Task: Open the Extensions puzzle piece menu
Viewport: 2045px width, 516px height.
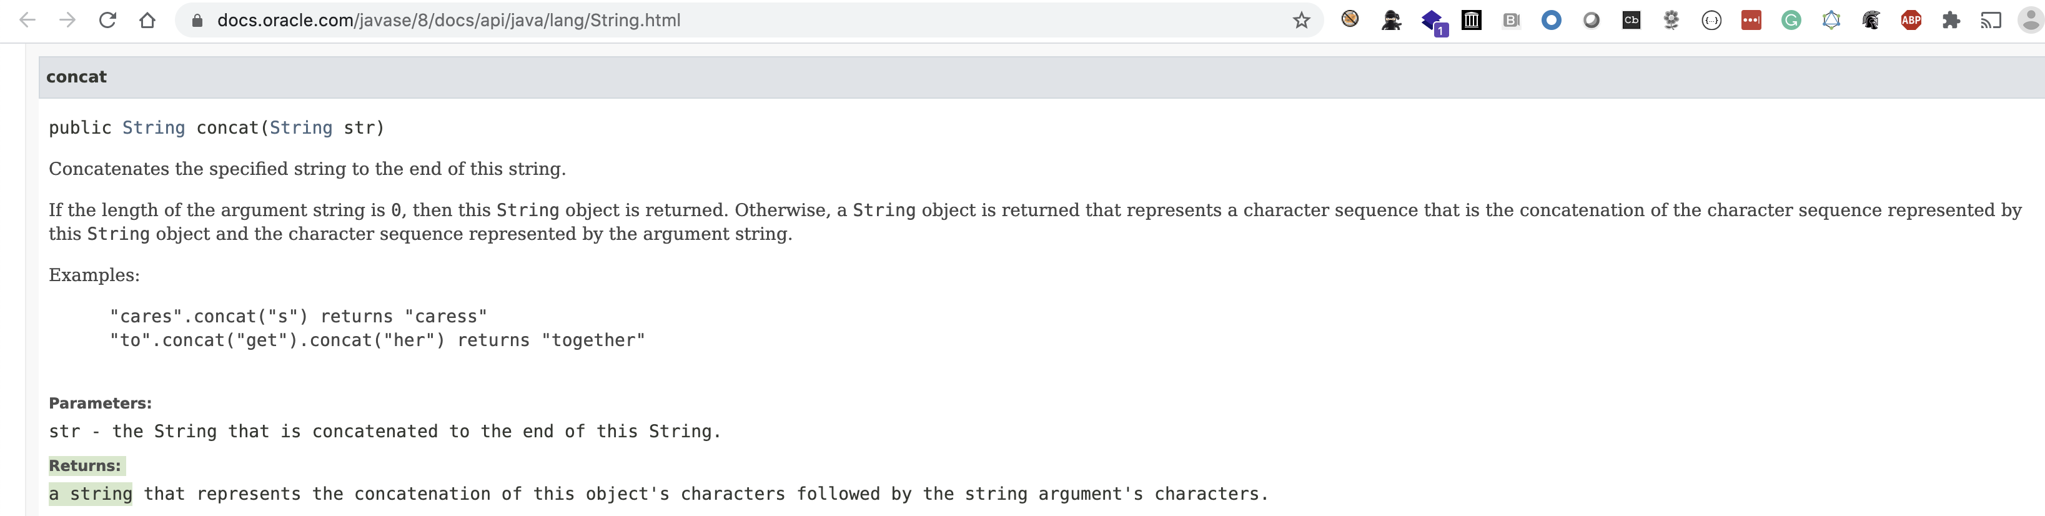Action: point(1951,21)
